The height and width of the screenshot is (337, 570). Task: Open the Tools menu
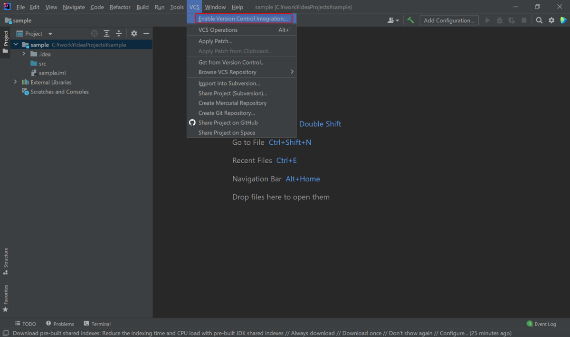177,7
